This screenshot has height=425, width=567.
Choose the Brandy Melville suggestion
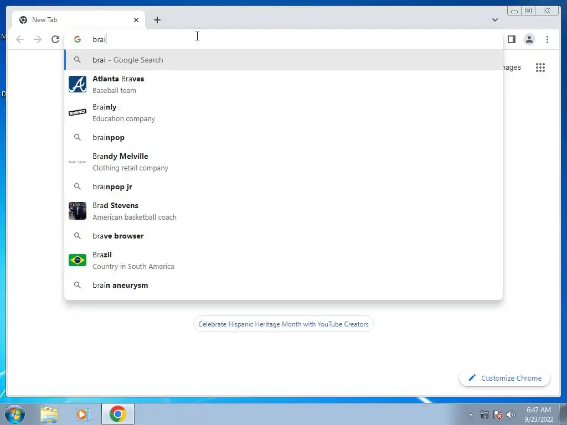pyautogui.click(x=283, y=162)
